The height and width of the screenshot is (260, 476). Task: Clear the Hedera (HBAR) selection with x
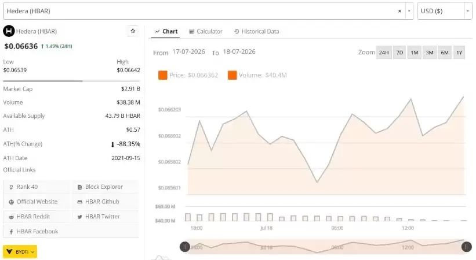(399, 11)
